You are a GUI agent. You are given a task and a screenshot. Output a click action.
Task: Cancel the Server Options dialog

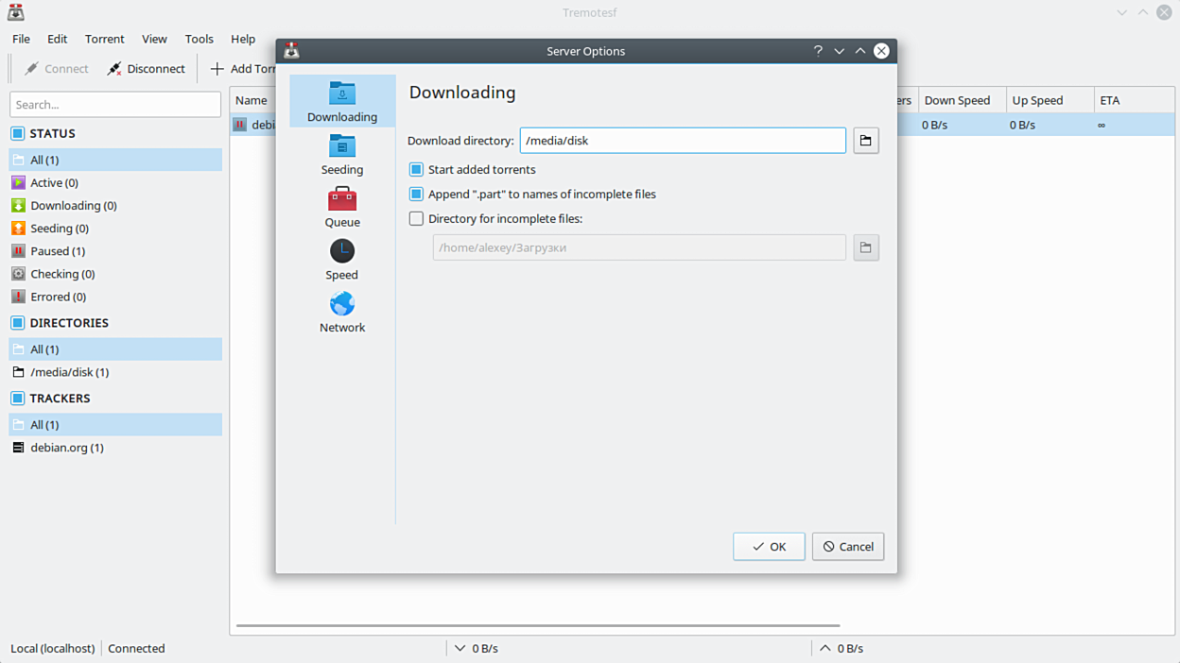point(847,547)
